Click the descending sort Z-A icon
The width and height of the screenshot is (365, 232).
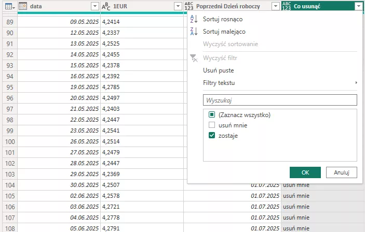[x=194, y=32]
